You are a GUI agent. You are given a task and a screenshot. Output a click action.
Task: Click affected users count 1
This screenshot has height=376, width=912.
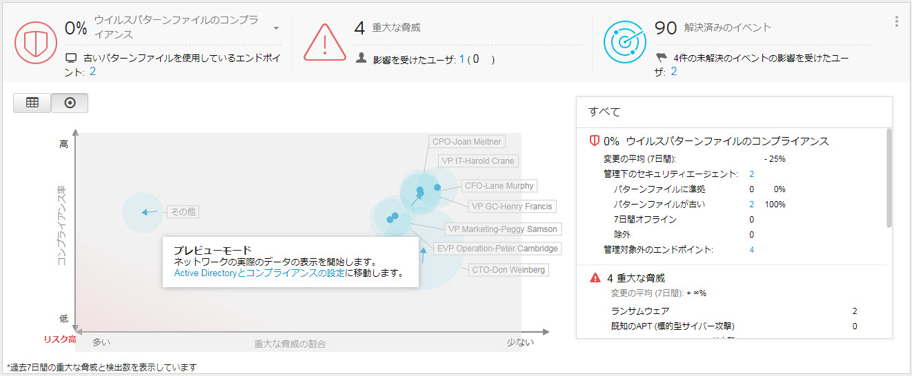point(462,59)
